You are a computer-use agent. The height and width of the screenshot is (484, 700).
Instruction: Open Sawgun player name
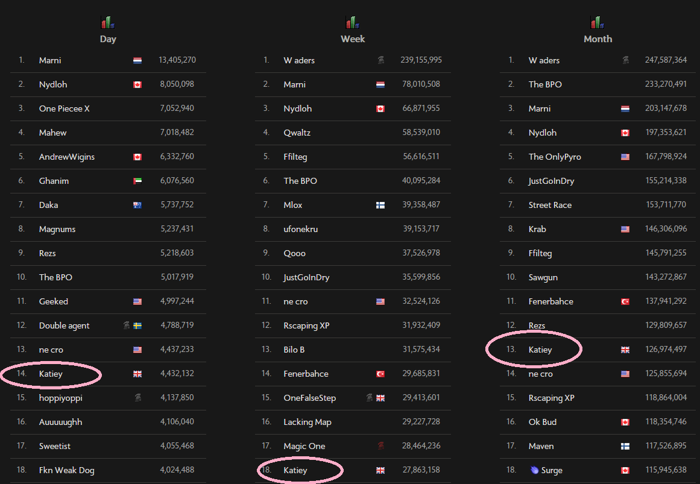[543, 277]
